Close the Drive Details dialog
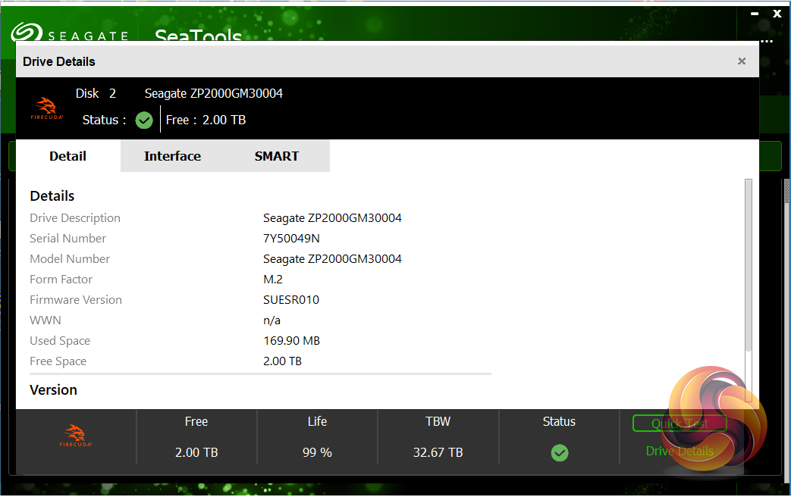Screen dimensions: 791x497 [742, 61]
